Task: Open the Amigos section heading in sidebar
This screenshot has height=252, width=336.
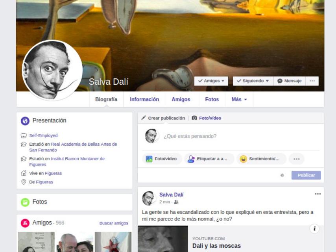Action: tap(42, 223)
